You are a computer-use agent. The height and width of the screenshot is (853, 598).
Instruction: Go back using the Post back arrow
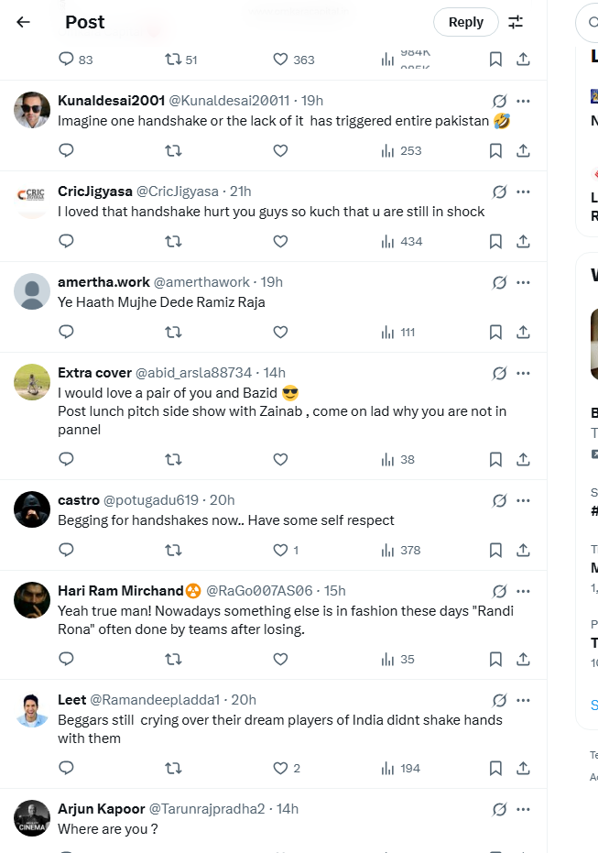pos(24,22)
